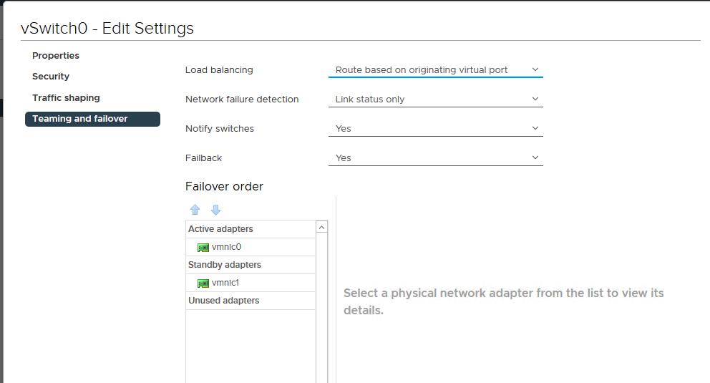Expand the Failback dropdown
Viewport: 710px width, 383px height.
click(435, 158)
